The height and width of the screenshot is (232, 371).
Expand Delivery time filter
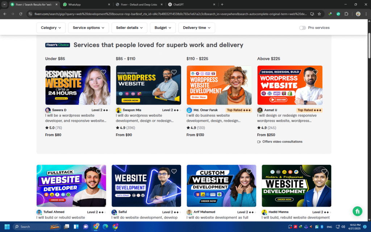197,28
